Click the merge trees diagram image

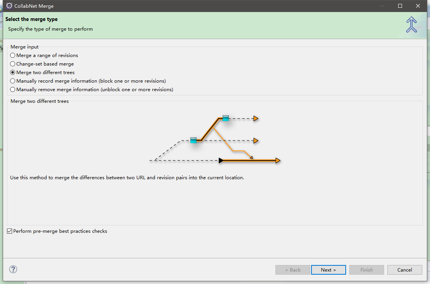215,139
